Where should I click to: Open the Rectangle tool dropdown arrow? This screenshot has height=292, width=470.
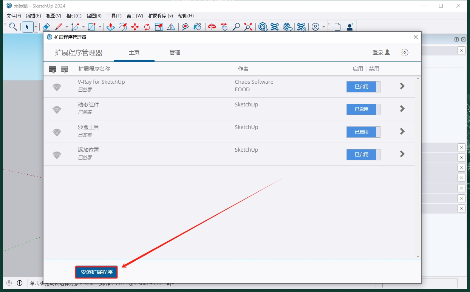point(100,27)
